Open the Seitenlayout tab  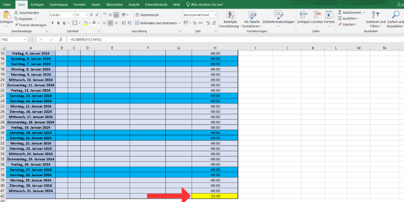[59, 4]
